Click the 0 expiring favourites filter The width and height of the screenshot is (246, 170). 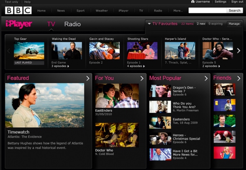point(216,24)
